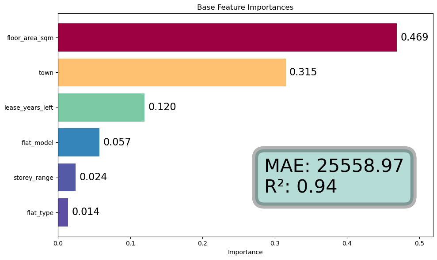Click the crimson floor_area_sqm bar
Screen dimensions: 437x260
point(227,37)
